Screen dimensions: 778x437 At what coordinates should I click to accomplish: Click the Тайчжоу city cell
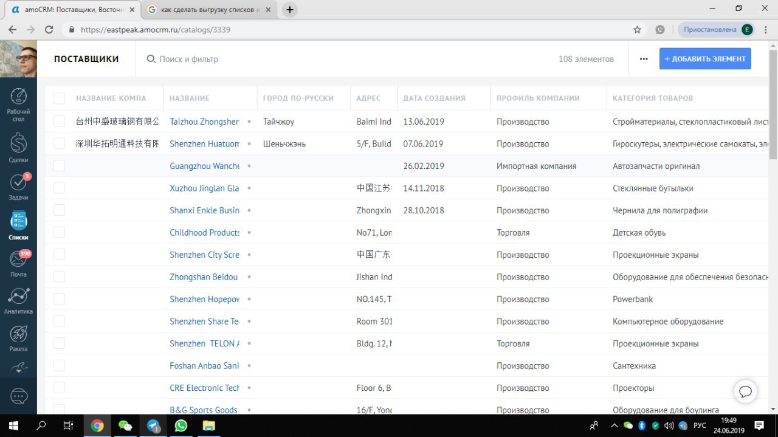(278, 122)
